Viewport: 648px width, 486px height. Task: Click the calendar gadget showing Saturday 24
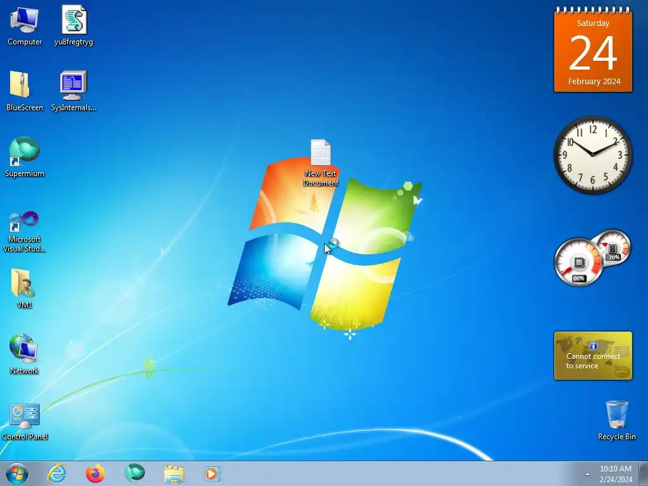(593, 49)
